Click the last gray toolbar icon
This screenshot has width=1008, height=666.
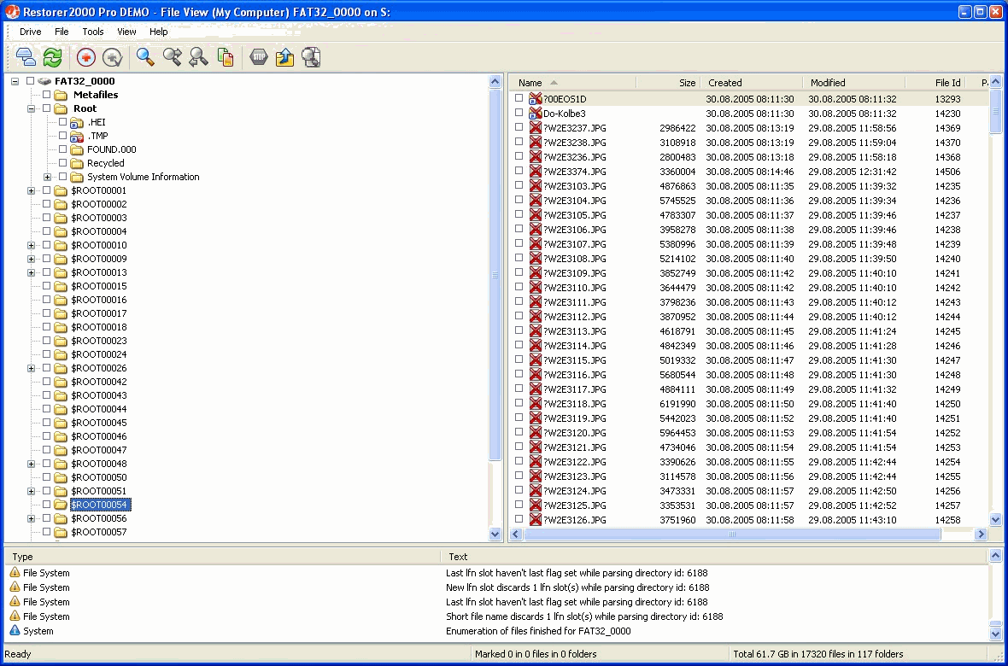click(311, 57)
